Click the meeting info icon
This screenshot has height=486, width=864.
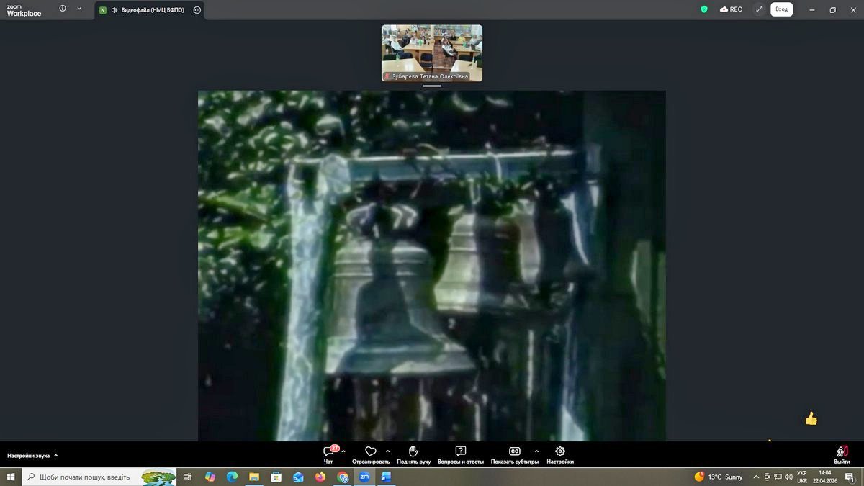[x=63, y=9]
